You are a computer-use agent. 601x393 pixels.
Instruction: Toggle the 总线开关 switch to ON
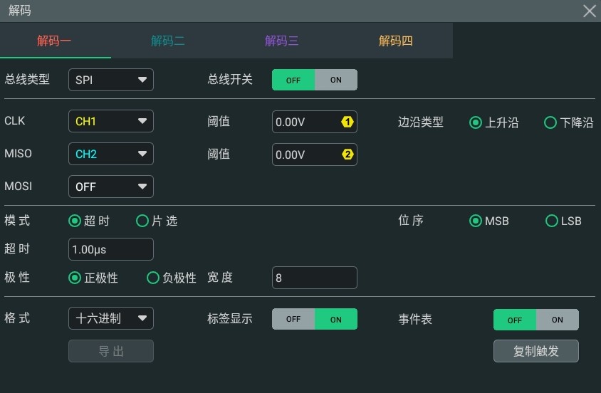point(336,80)
